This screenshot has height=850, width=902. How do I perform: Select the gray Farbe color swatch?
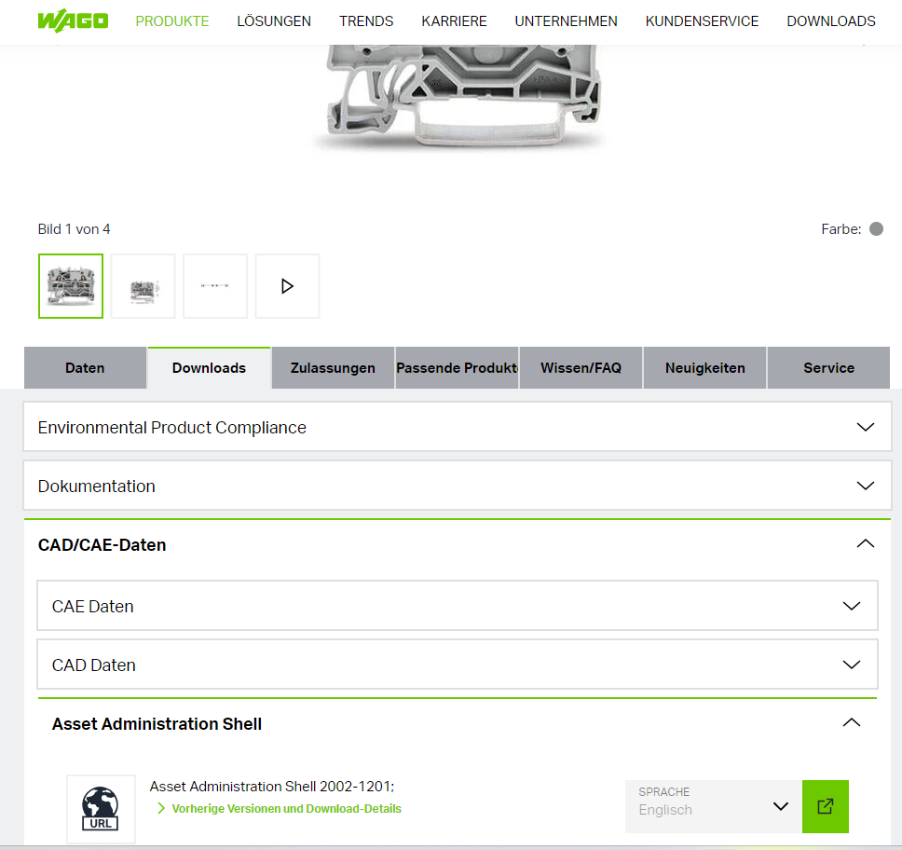tap(876, 228)
